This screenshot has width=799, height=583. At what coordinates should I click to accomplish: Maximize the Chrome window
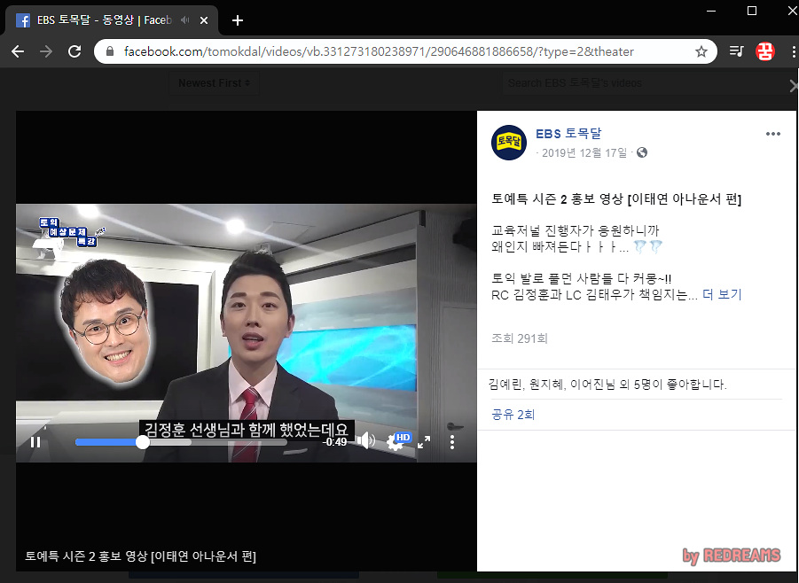coord(752,11)
